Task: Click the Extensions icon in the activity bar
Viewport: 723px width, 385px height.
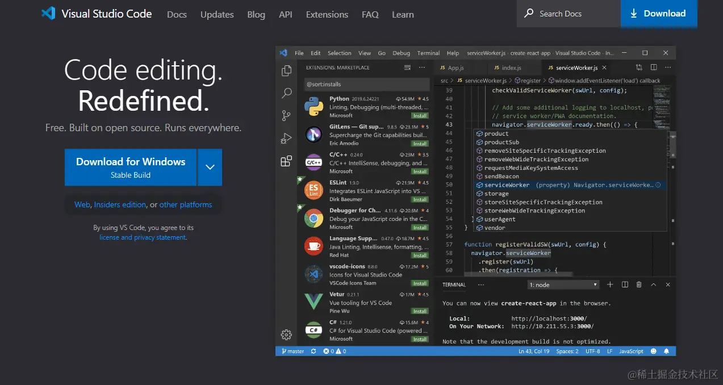Action: 286,161
